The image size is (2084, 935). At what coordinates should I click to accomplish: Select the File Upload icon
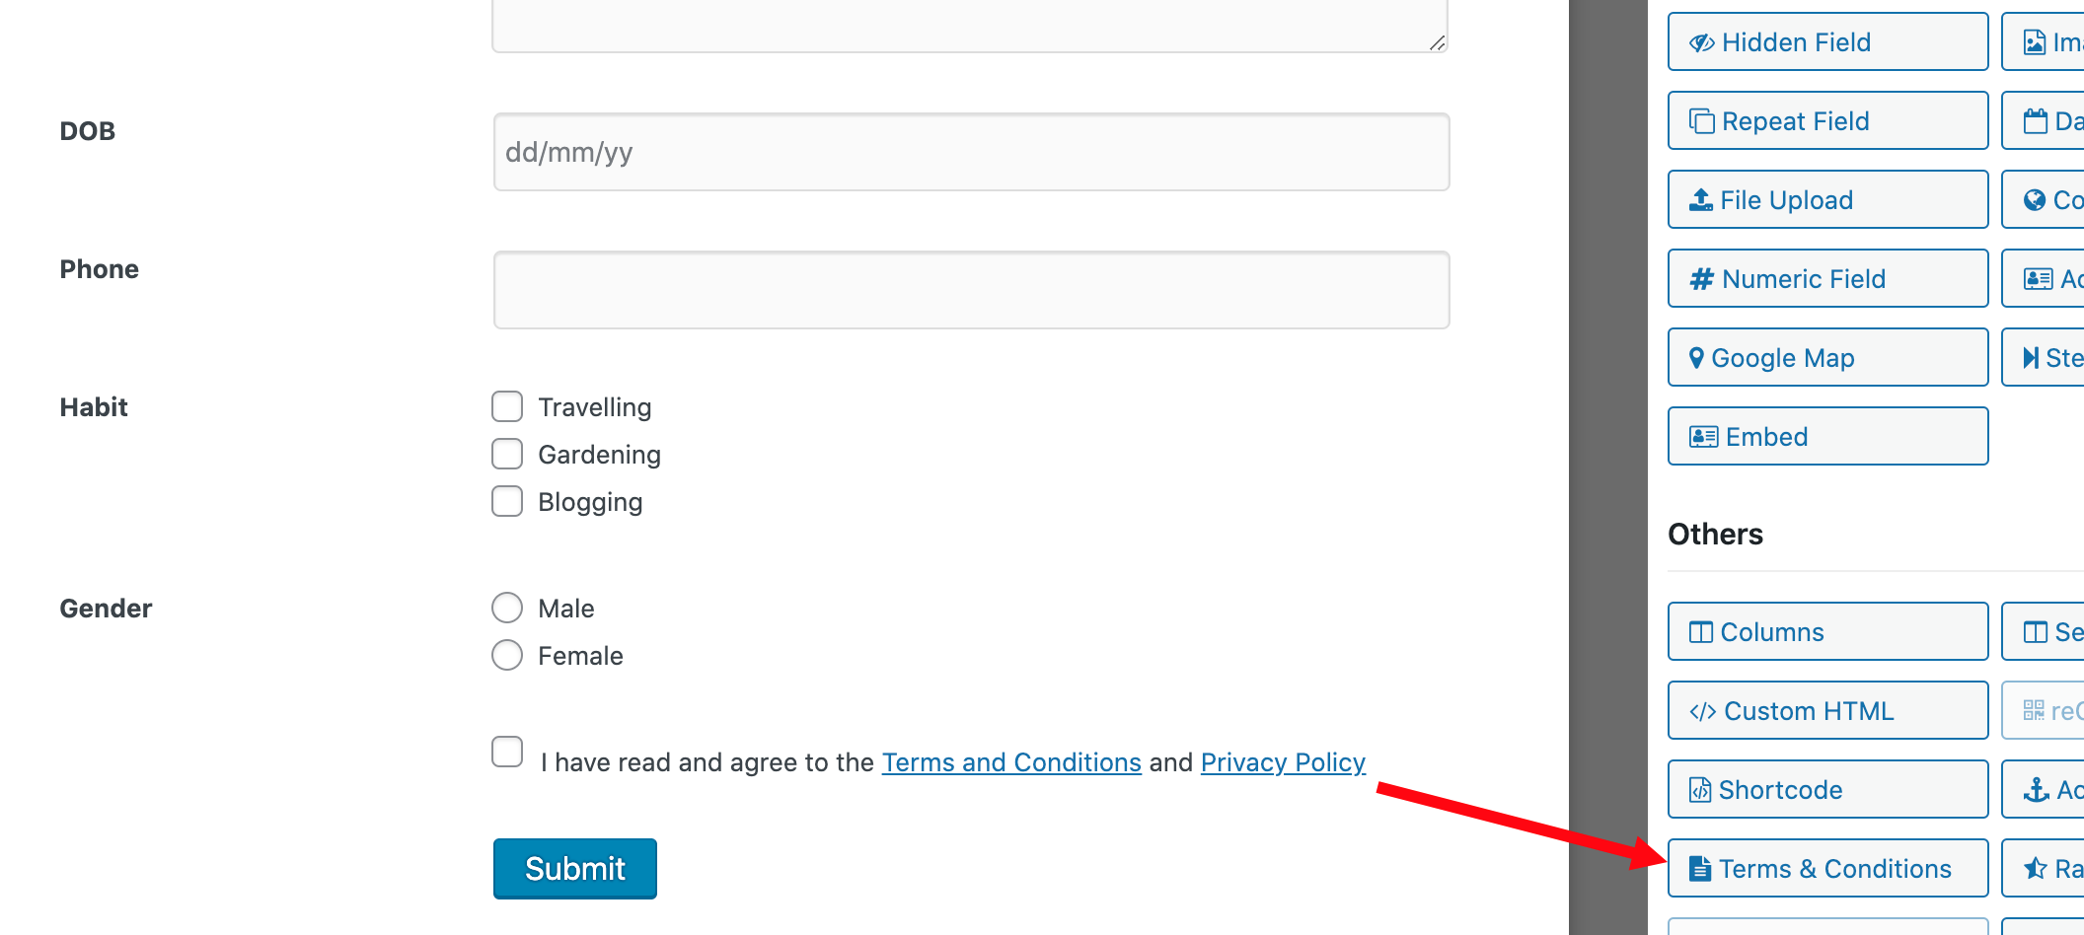tap(1700, 200)
